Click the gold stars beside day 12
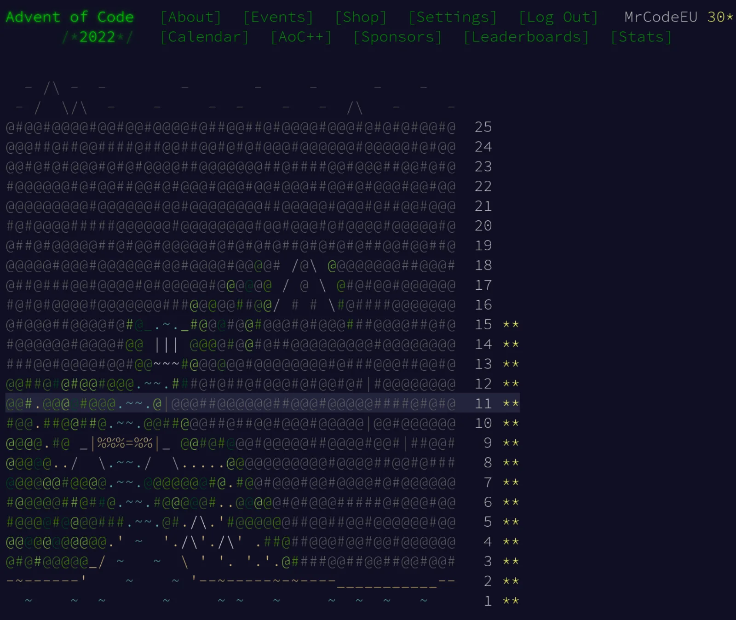The width and height of the screenshot is (736, 620). click(x=511, y=384)
